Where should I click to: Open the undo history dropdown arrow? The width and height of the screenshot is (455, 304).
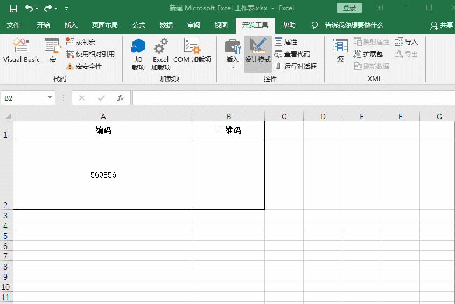click(x=37, y=9)
